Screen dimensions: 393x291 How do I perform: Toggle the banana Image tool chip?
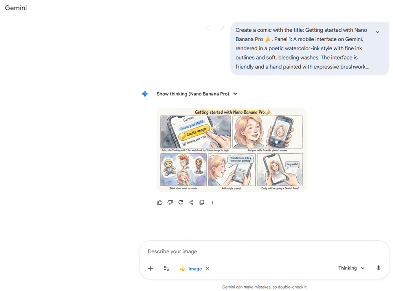click(191, 269)
